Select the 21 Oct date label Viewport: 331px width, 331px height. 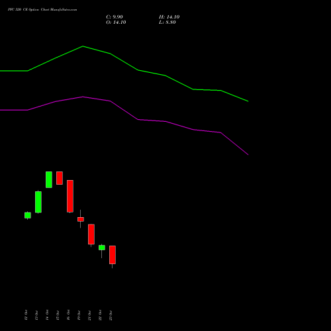(89, 315)
